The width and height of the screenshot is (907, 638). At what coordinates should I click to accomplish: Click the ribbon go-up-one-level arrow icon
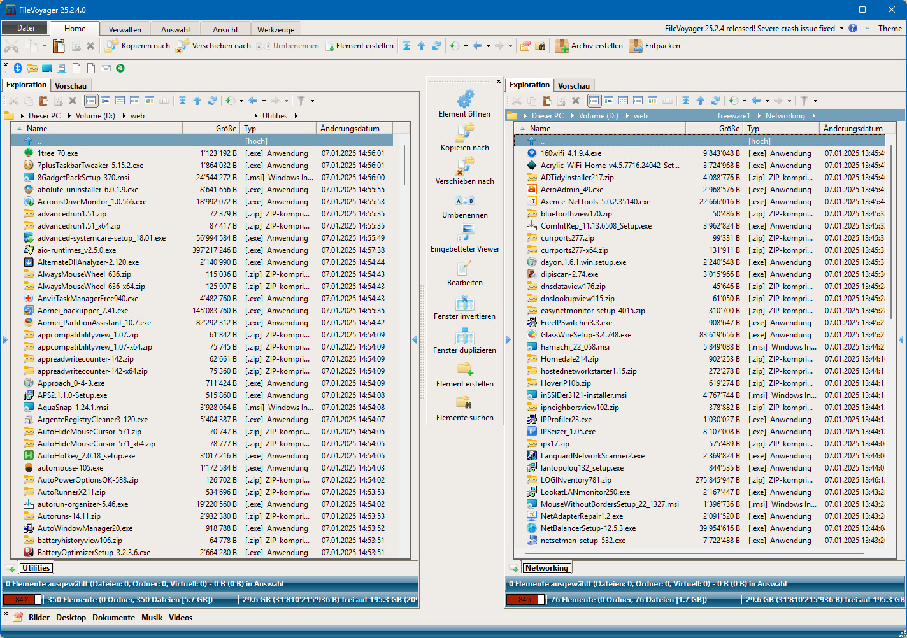[x=421, y=46]
